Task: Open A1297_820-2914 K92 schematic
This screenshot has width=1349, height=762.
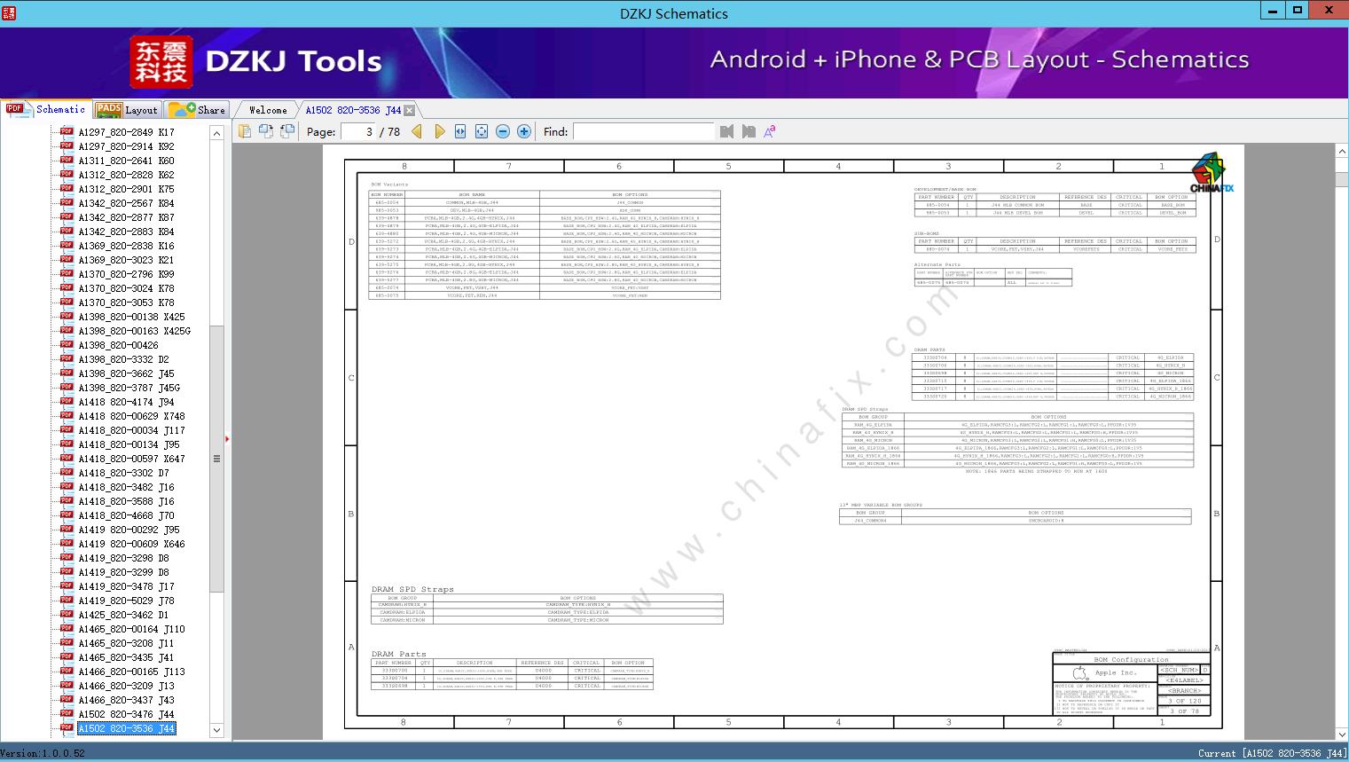Action: [126, 146]
